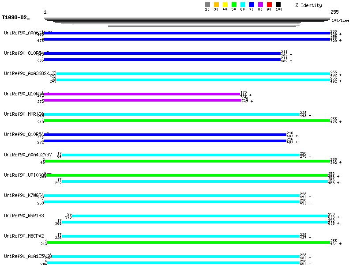Select the orange 30% identity swatch
The height and width of the screenshot is (265, 353).
pos(216,5)
